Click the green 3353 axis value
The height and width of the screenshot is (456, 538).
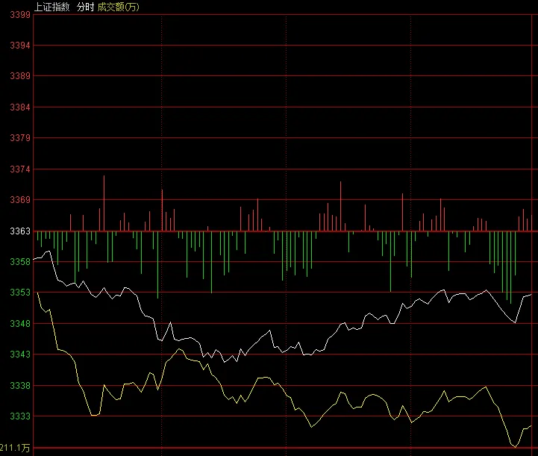click(20, 293)
